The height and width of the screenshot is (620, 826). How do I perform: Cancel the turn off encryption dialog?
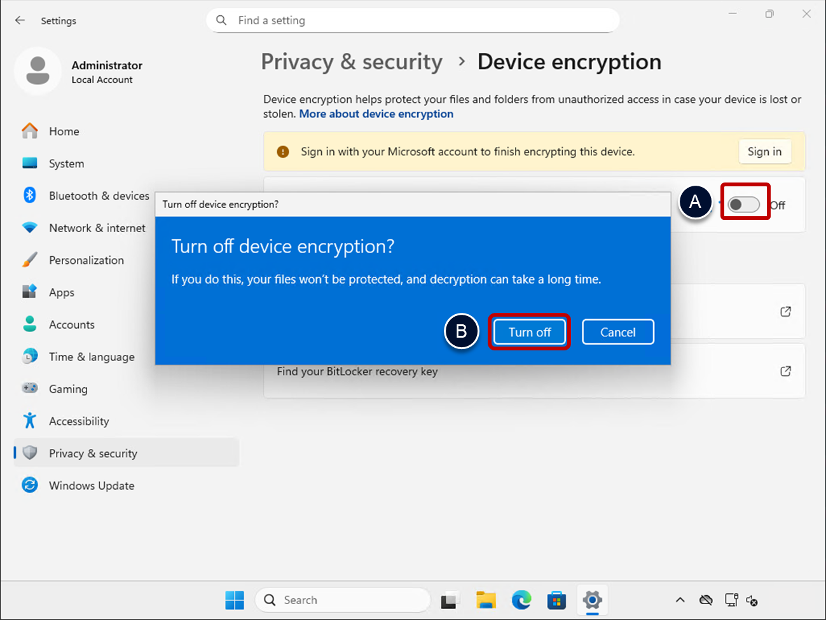tap(617, 332)
